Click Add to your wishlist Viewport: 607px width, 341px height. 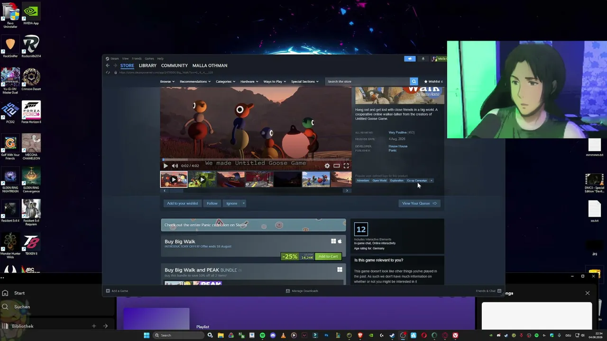[x=182, y=203]
